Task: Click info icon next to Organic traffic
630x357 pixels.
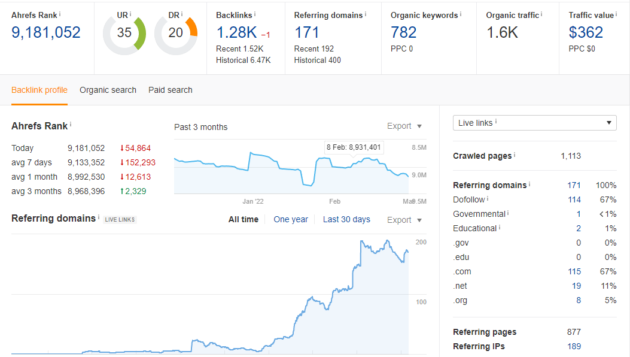Action: pos(541,14)
